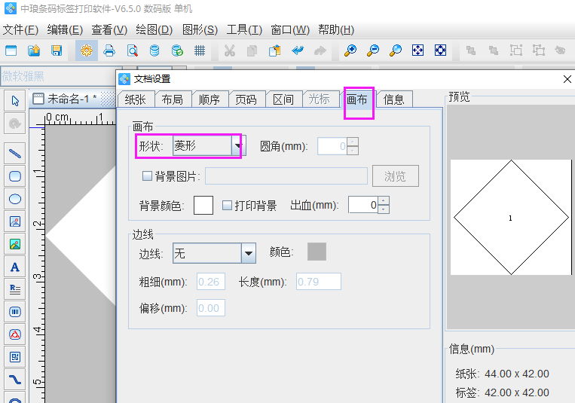The width and height of the screenshot is (575, 403).
Task: Click the 粗细(mm) thickness field
Action: pos(211,281)
